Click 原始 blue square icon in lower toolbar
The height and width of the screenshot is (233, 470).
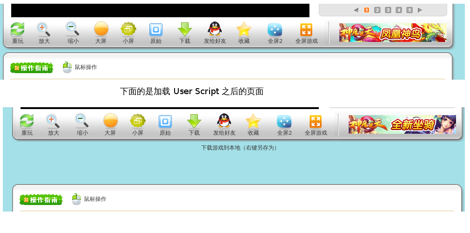click(x=165, y=122)
